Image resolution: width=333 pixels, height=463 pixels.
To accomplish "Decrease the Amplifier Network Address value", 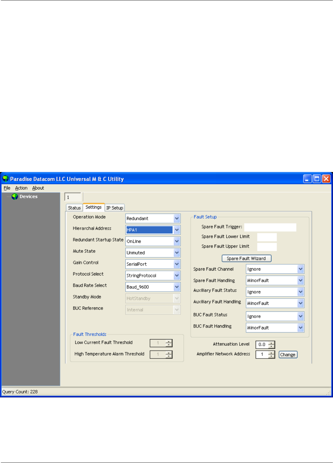I will point(271,357).
